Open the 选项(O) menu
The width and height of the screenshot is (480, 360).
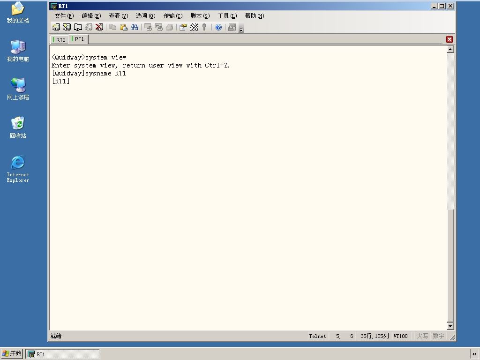(146, 15)
